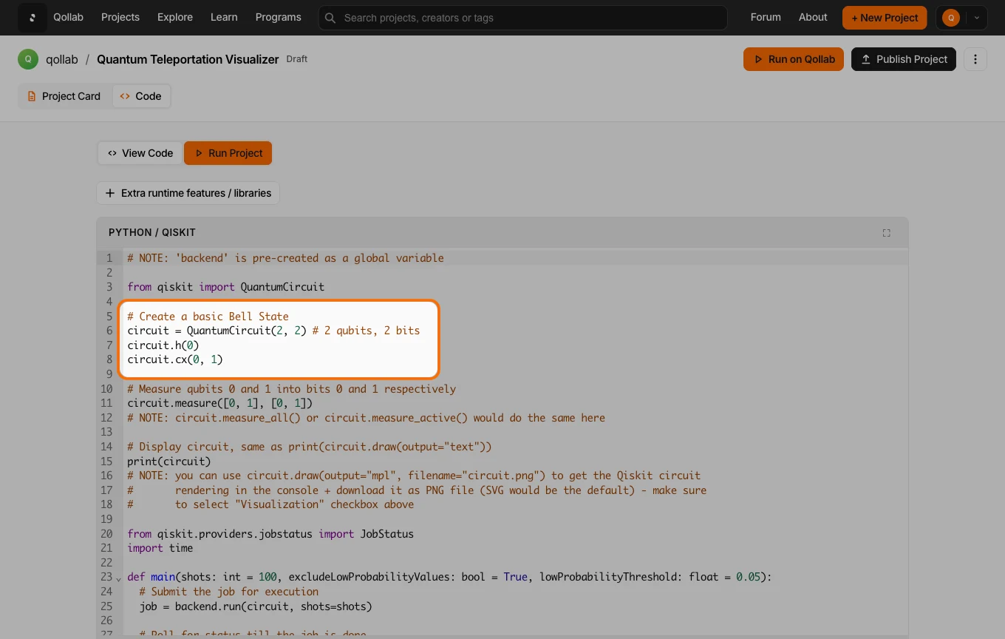Switch to the Project Card tab
Image resolution: width=1005 pixels, height=639 pixels.
64,96
